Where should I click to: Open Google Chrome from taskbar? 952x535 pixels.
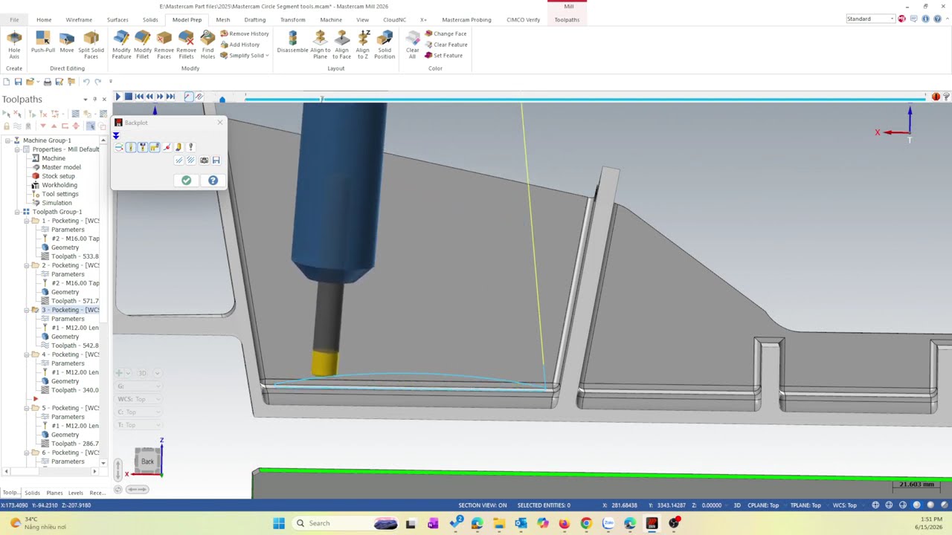[586, 523]
